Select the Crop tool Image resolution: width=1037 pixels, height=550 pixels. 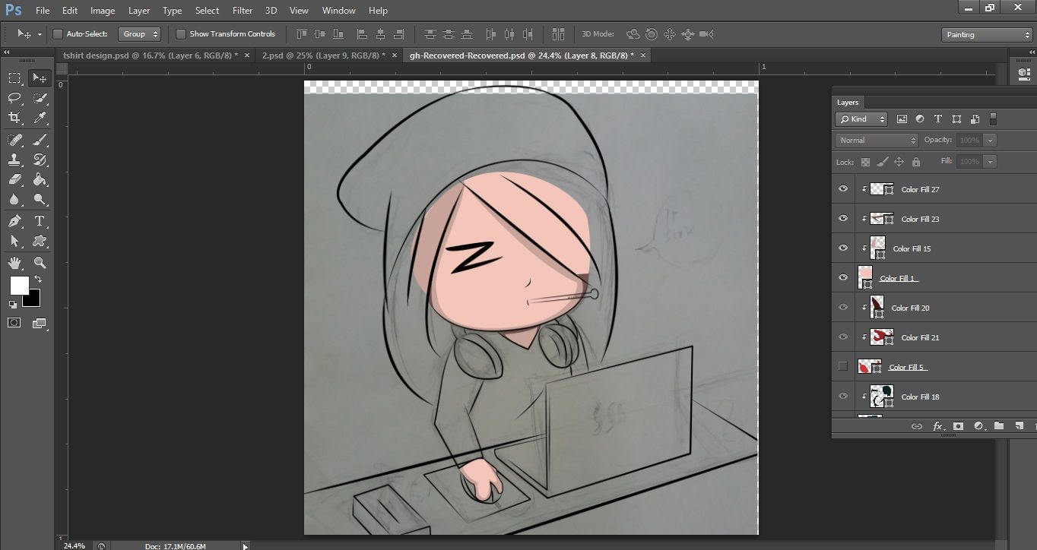pyautogui.click(x=14, y=118)
